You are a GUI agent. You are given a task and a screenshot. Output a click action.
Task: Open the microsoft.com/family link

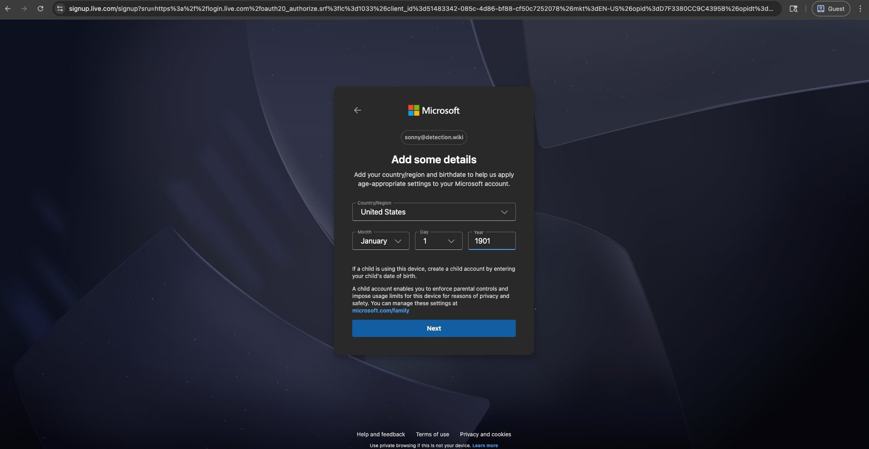pyautogui.click(x=381, y=311)
